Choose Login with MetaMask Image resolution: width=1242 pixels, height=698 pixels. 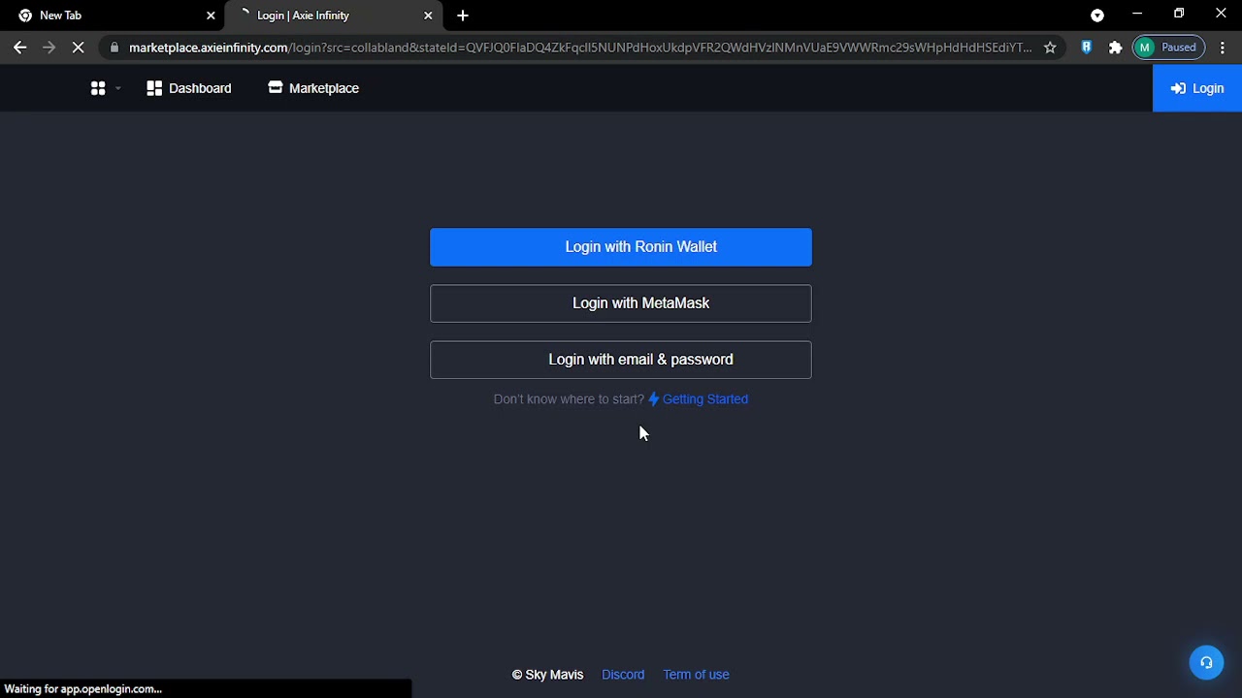click(x=621, y=303)
